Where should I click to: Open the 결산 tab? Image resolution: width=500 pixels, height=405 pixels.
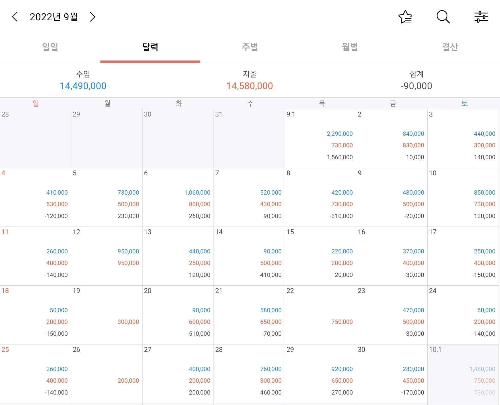click(450, 47)
